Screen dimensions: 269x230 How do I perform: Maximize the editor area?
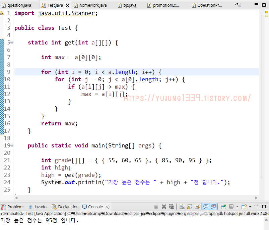(264, 5)
